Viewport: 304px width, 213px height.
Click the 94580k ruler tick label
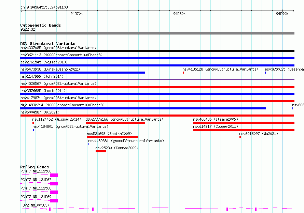click(x=179, y=14)
